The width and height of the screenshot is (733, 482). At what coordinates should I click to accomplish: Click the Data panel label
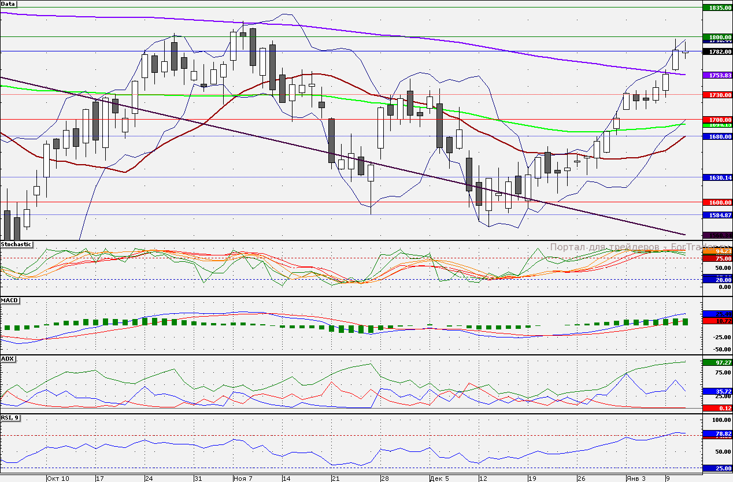tap(8, 3)
